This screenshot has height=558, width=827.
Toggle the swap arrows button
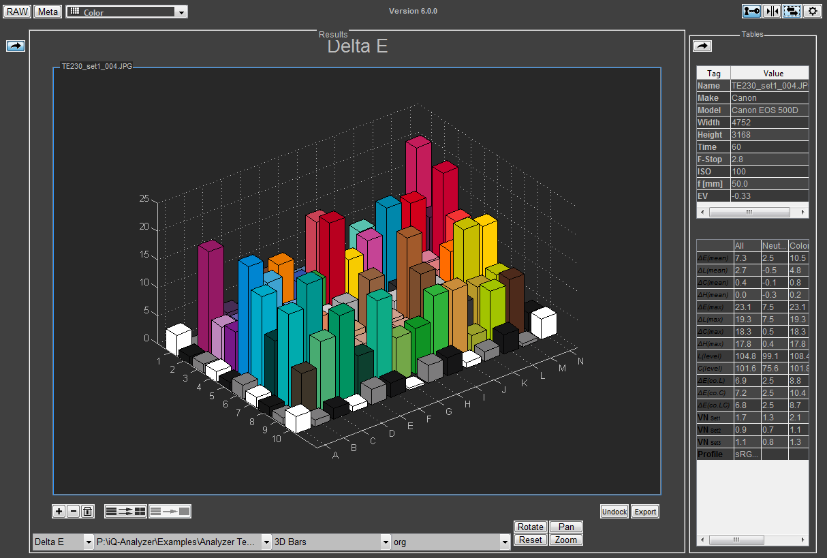click(x=792, y=11)
